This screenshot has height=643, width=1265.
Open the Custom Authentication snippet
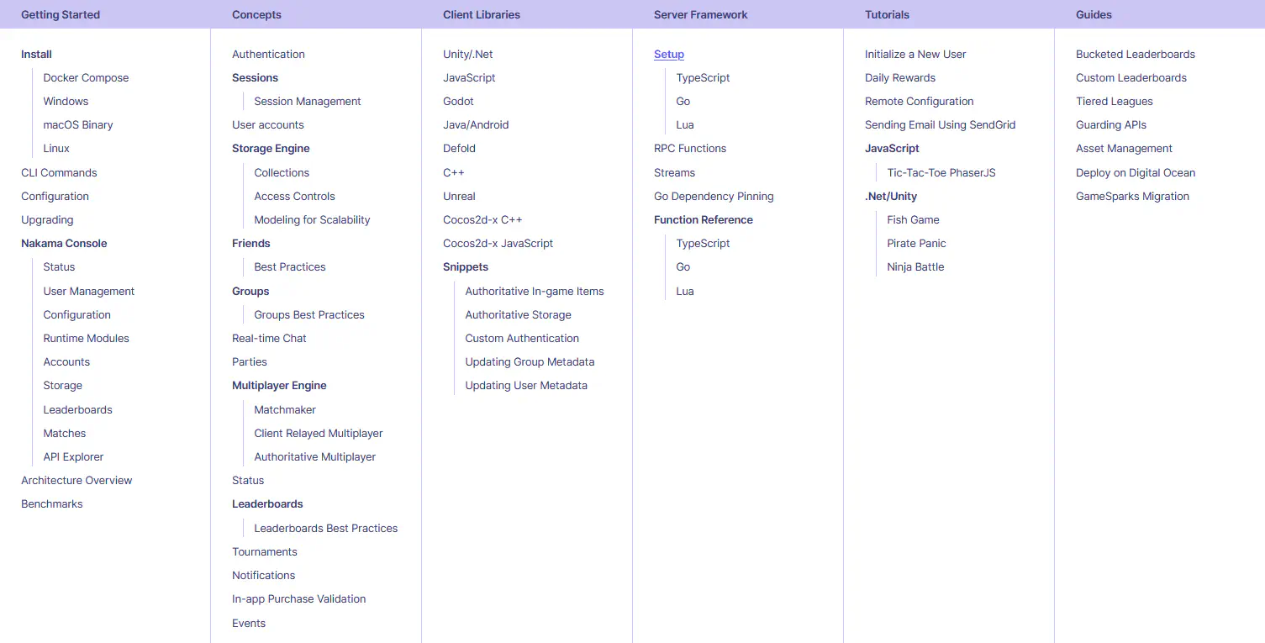click(522, 338)
